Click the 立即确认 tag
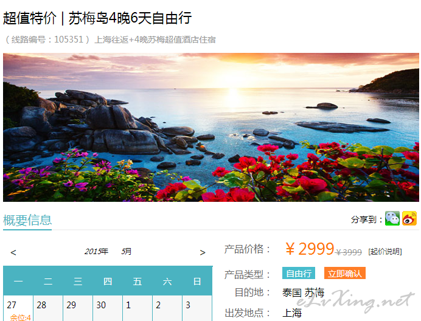421x321 pixels. click(x=345, y=273)
